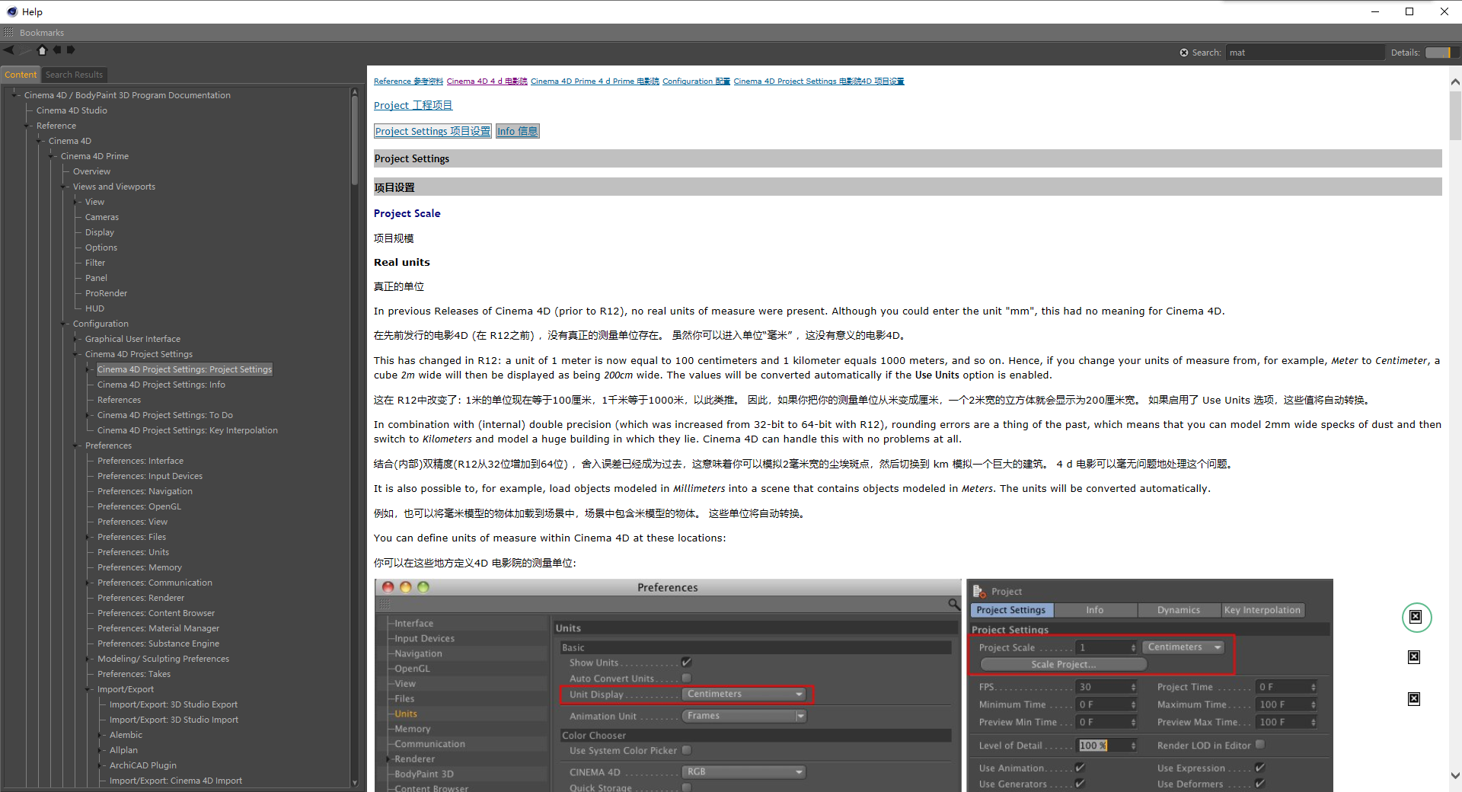Switch to the Content tab
The width and height of the screenshot is (1462, 792).
(x=21, y=75)
